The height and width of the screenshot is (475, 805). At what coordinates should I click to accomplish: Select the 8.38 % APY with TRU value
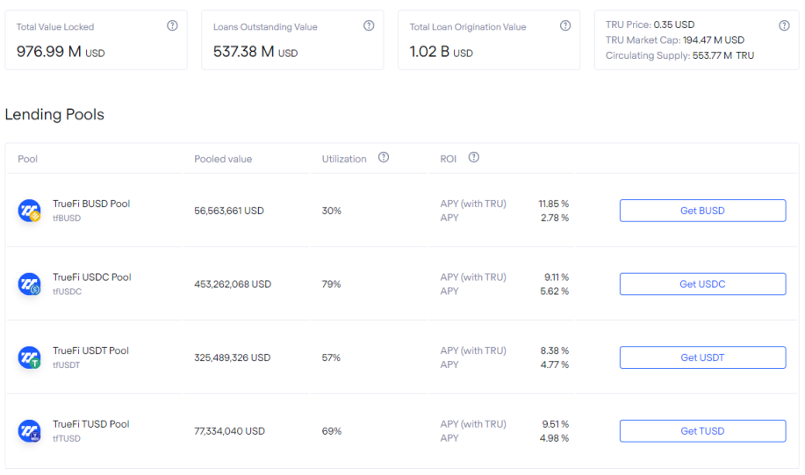tap(555, 350)
